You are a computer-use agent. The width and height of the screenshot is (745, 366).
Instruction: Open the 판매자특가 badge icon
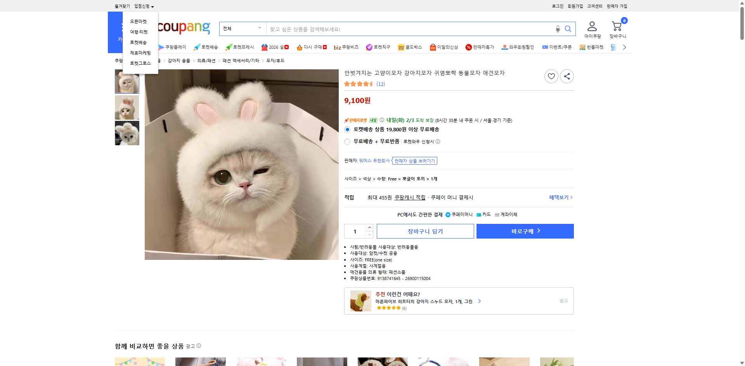tap(468, 47)
